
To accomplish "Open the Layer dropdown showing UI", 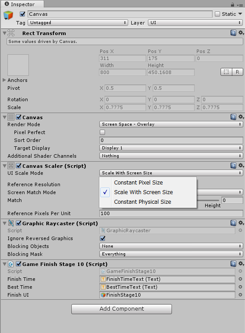I will (x=196, y=22).
